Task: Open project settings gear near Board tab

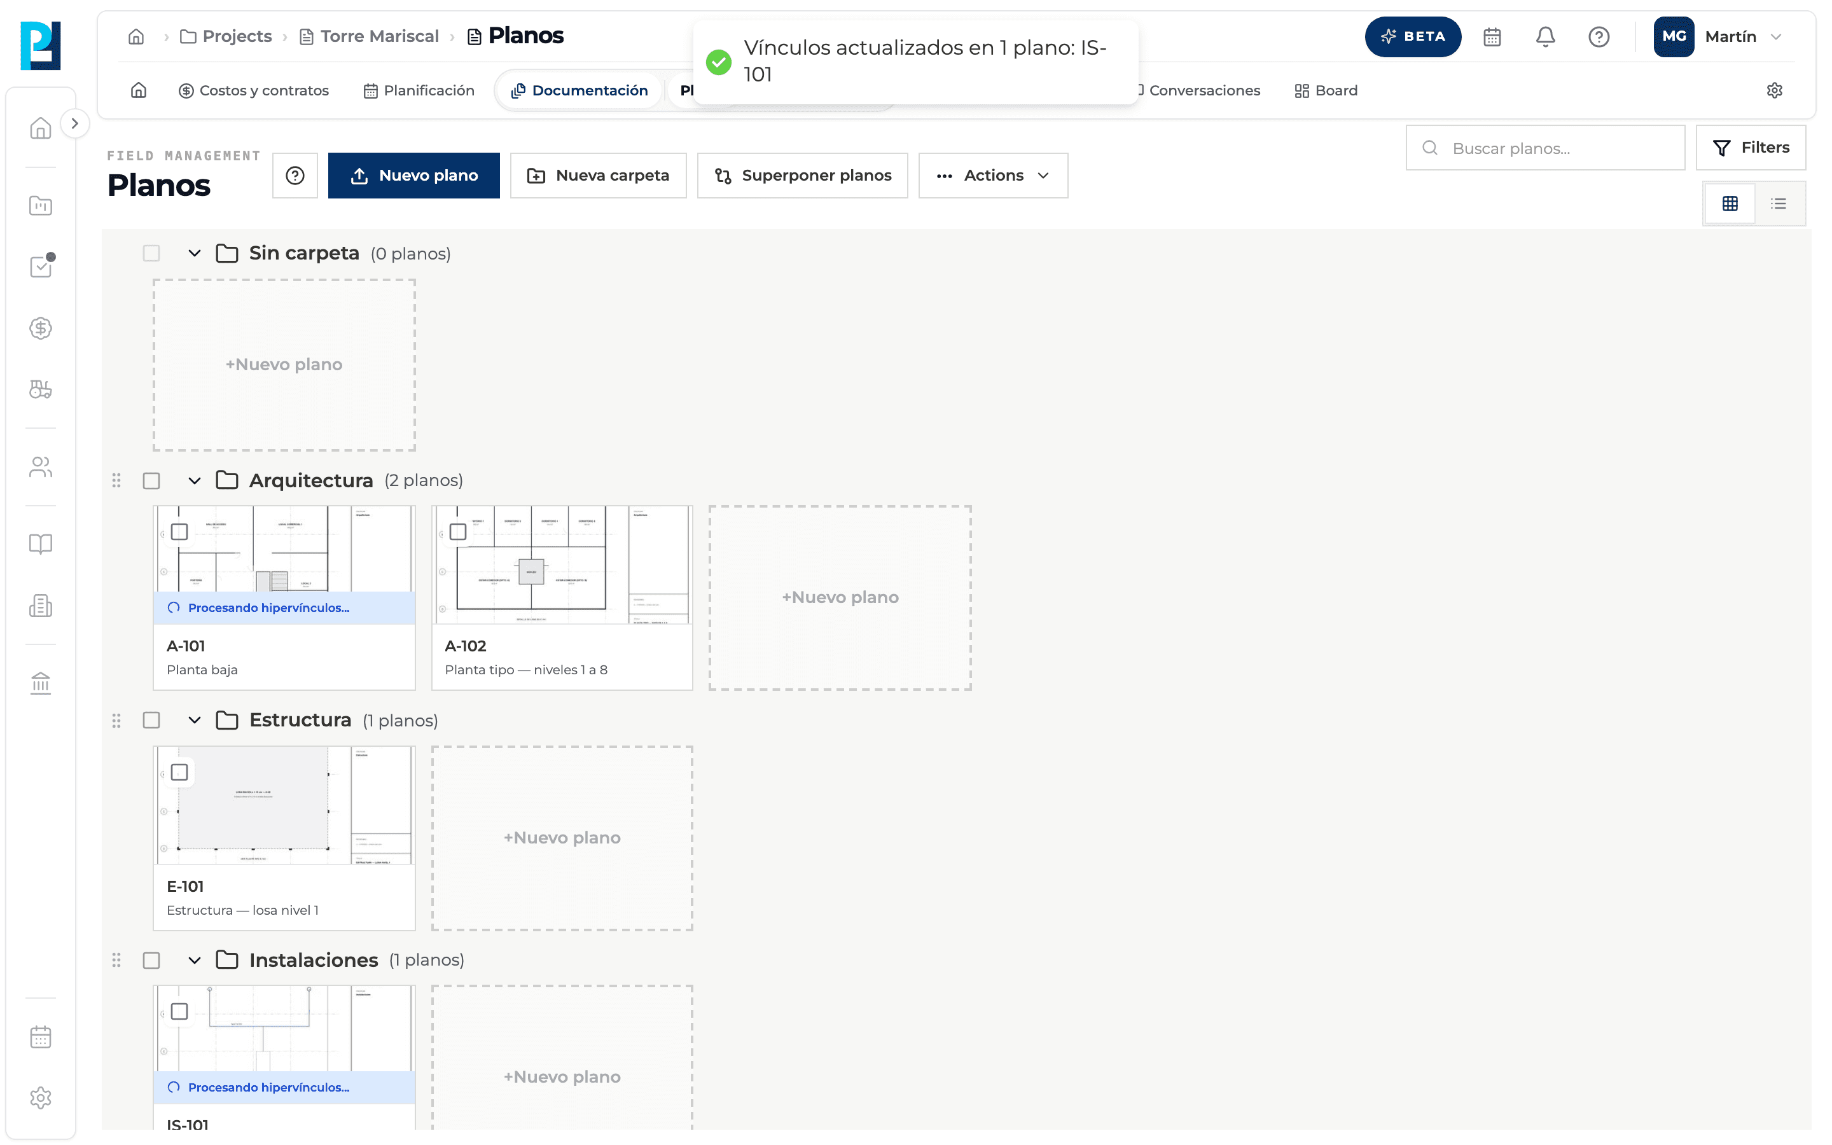Action: tap(1773, 90)
